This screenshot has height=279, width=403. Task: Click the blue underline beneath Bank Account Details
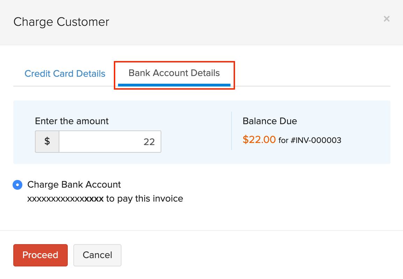click(x=174, y=84)
